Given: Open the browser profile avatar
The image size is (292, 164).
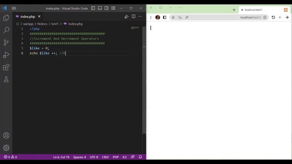Looking at the screenshot, I should click(158, 17).
